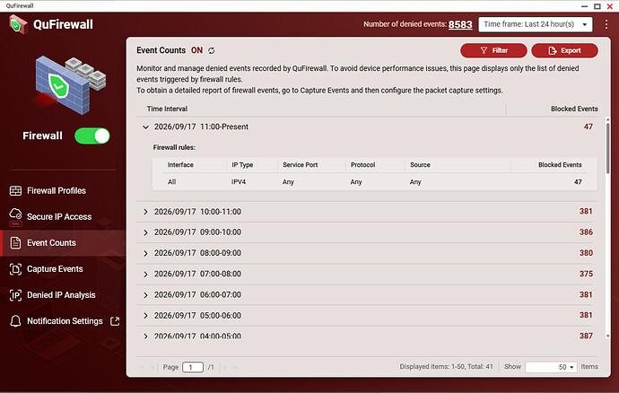Click the blocked count 375
Viewport: 619px width, 393px height.
pyautogui.click(x=586, y=274)
